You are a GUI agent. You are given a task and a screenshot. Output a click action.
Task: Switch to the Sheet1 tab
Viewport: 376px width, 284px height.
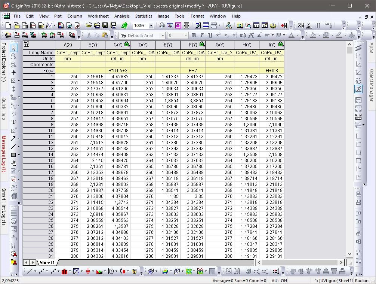pos(47,262)
